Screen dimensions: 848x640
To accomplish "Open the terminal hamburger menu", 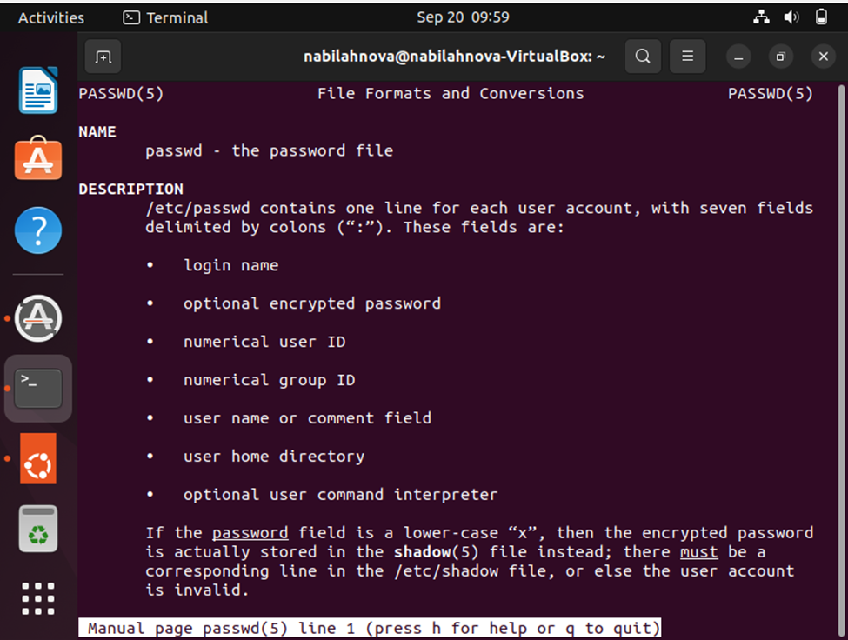I will pos(687,57).
